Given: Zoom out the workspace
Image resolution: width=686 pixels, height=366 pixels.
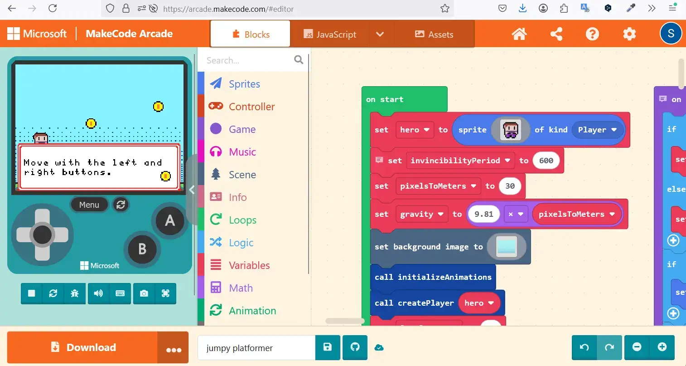Looking at the screenshot, I should (637, 347).
